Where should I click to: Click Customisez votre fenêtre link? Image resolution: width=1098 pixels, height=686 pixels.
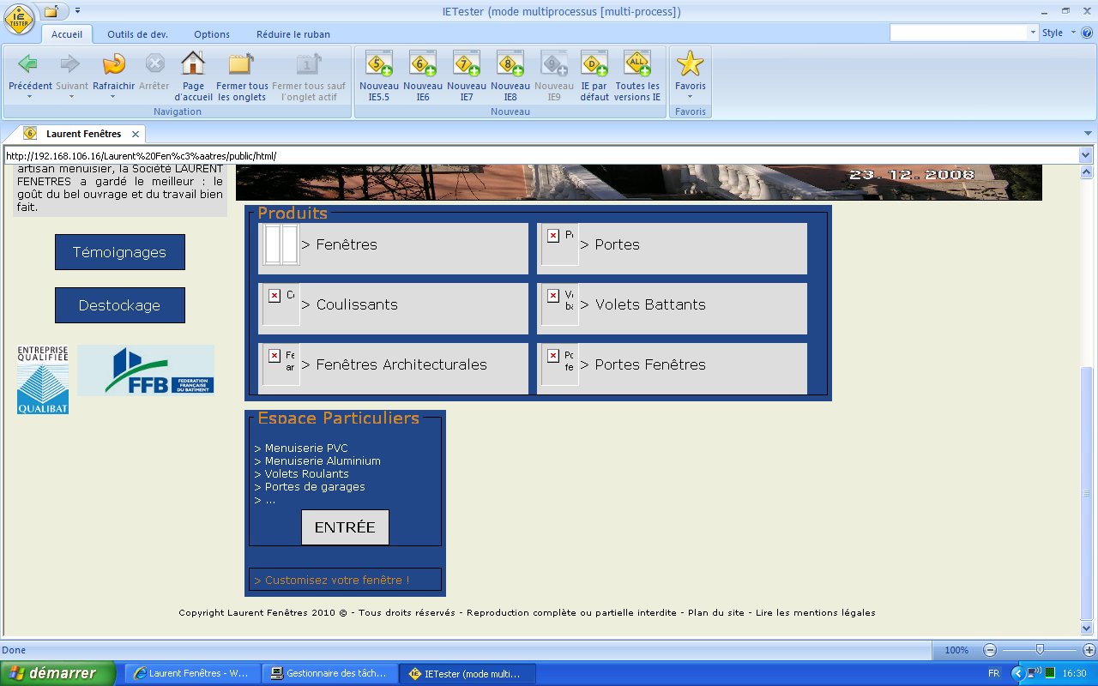[x=332, y=581]
